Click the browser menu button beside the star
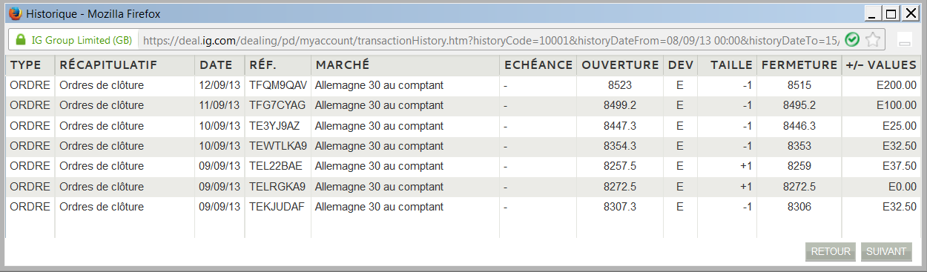Image resolution: width=927 pixels, height=272 pixels. pos(905,40)
